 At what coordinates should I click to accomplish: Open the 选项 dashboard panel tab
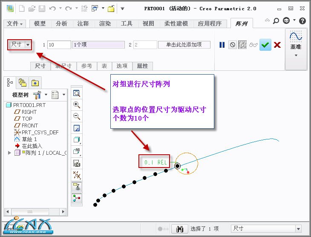(122, 66)
